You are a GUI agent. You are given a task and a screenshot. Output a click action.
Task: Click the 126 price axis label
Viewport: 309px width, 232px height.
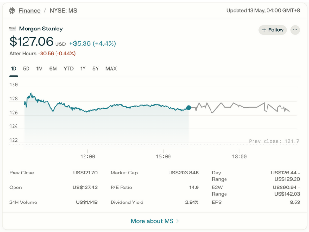point(14,113)
